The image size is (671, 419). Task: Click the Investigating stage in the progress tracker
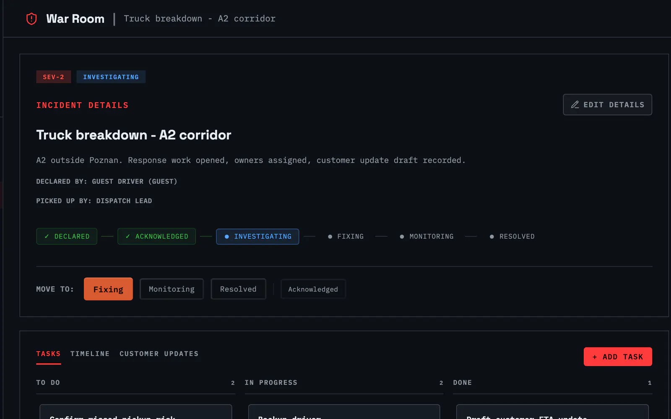point(257,236)
